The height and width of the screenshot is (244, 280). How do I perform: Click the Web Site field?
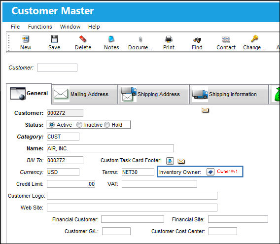(132, 208)
